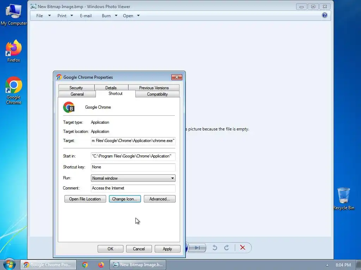This screenshot has height=270, width=361.
Task: Switch to the Details tab
Action: point(111,88)
